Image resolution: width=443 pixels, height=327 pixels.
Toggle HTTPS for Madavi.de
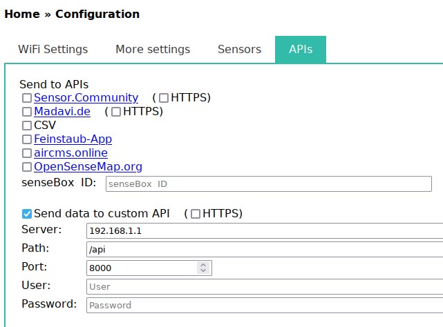pos(116,112)
